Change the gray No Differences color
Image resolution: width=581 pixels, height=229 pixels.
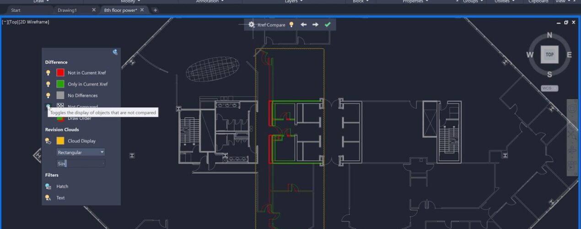coord(60,96)
